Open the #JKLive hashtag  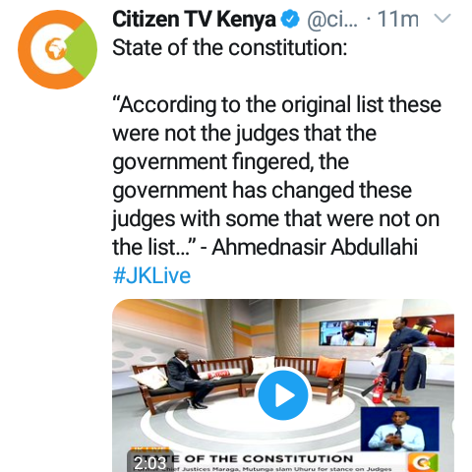151,275
